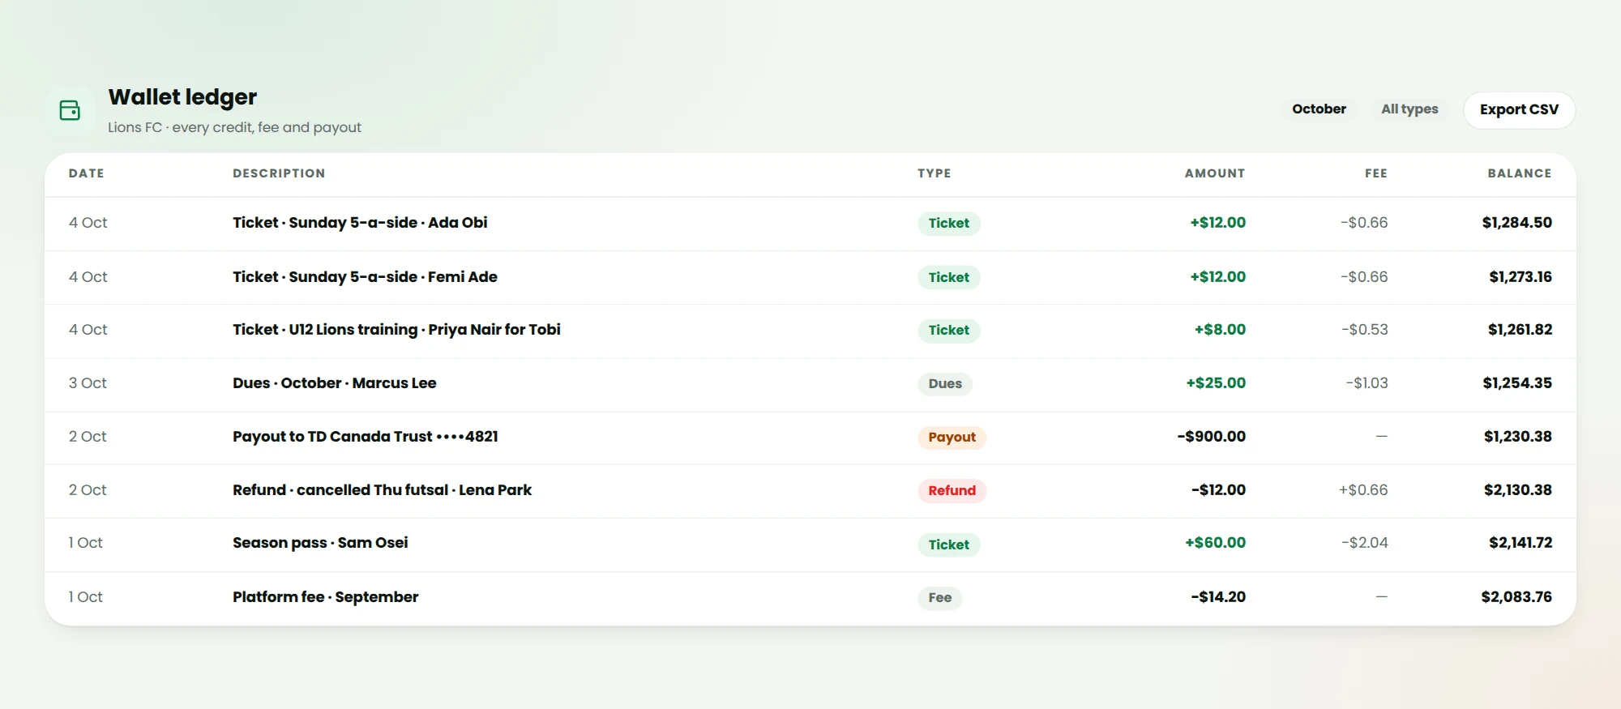Click the 3 Oct date cell

tap(88, 383)
